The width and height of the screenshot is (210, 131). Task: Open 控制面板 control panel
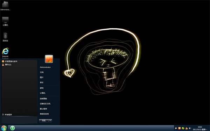pos(43,99)
